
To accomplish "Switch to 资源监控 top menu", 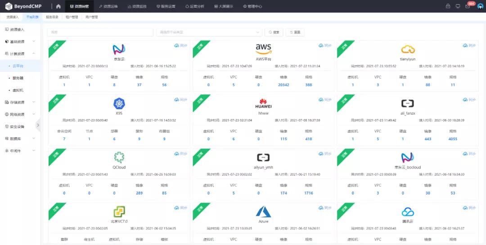I will click(137, 6).
